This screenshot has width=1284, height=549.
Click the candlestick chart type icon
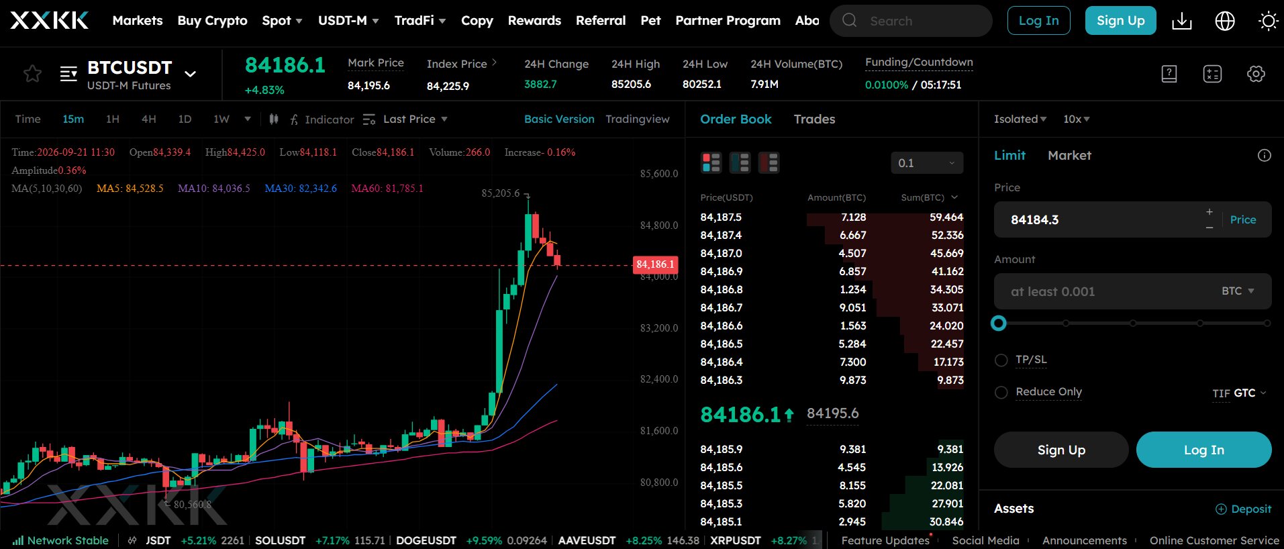[x=274, y=119]
